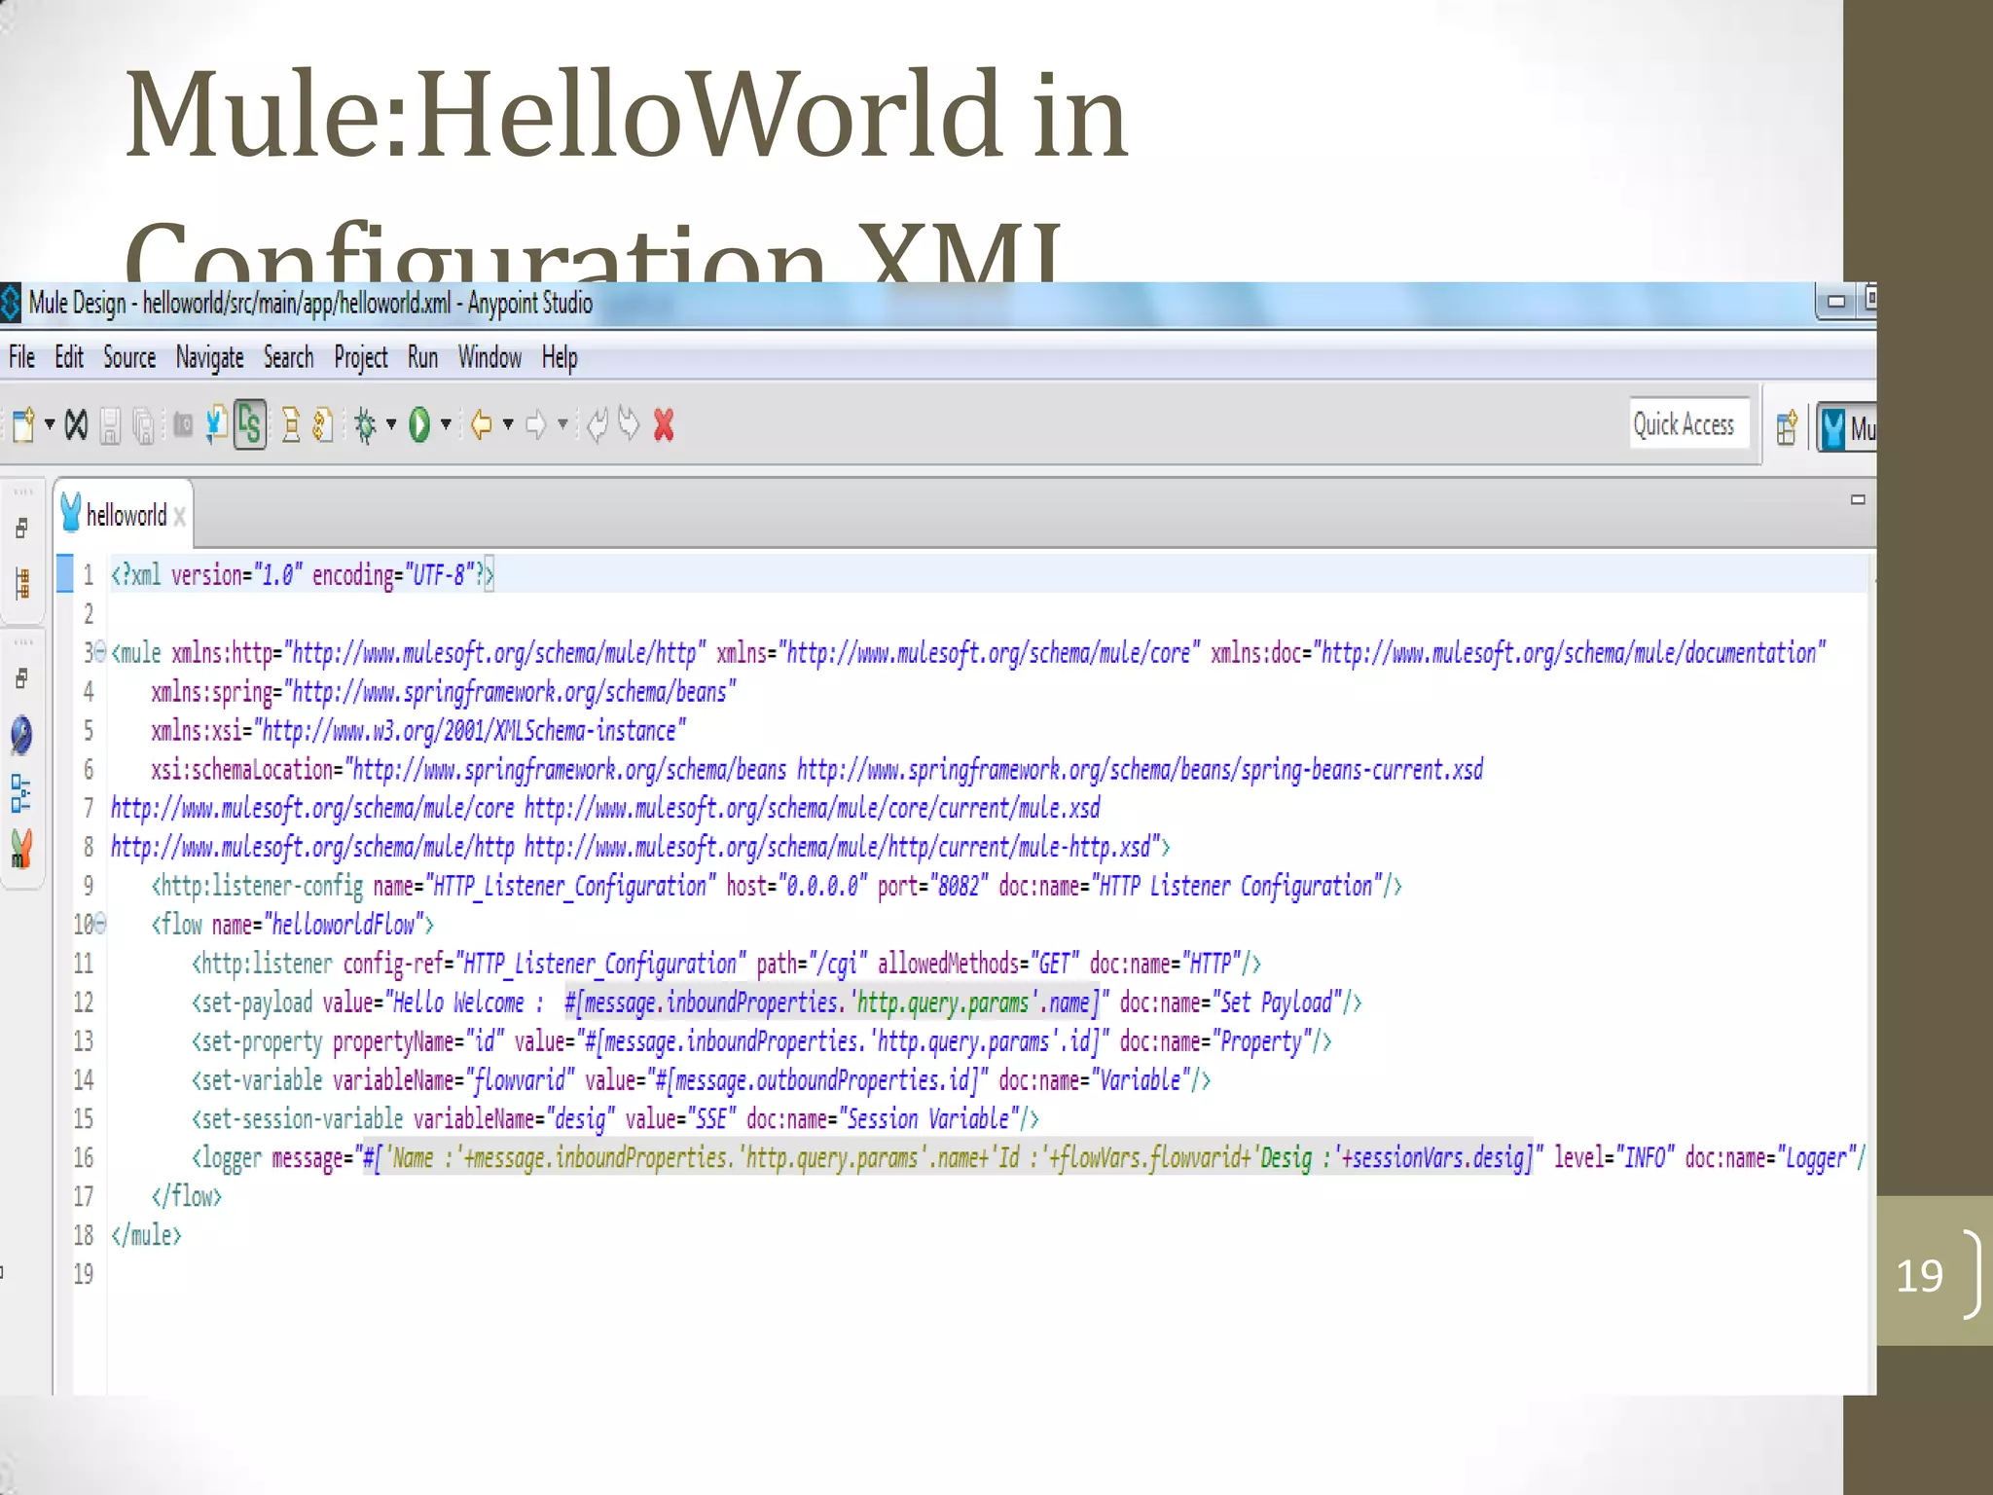Screen dimensions: 1993x1495
Task: Click the xmlns:spring attribute on line 4
Action: pos(443,691)
